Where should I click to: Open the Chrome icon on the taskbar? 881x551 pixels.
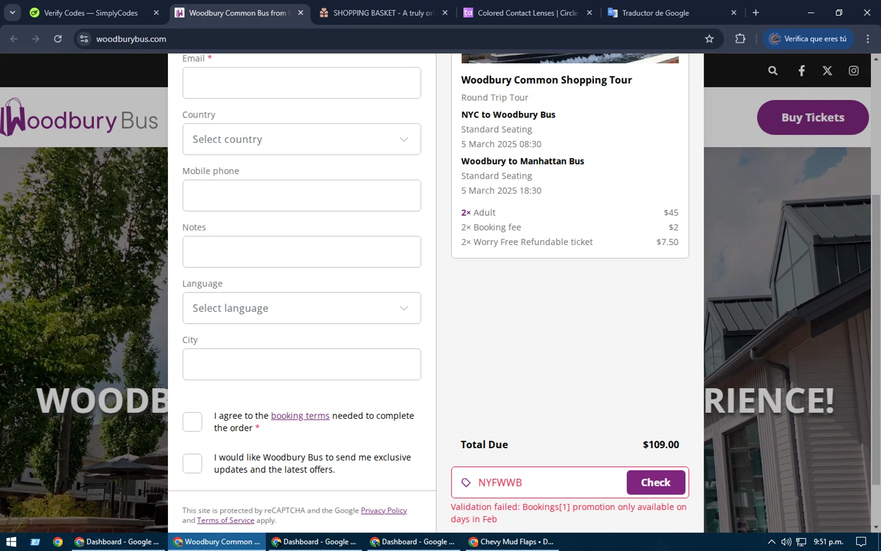(x=58, y=542)
